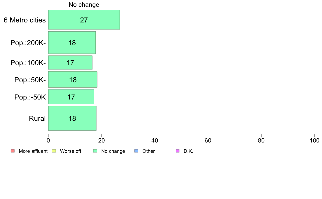Click the D.K. legend text
Image resolution: width=322 pixels, height=199 pixels.
[188, 151]
